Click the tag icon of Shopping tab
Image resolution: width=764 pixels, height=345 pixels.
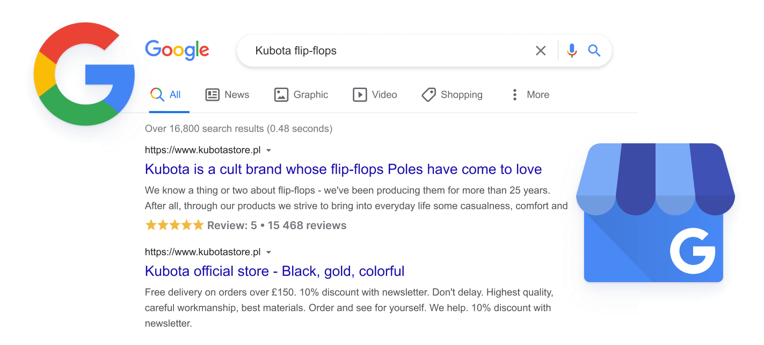pyautogui.click(x=428, y=95)
